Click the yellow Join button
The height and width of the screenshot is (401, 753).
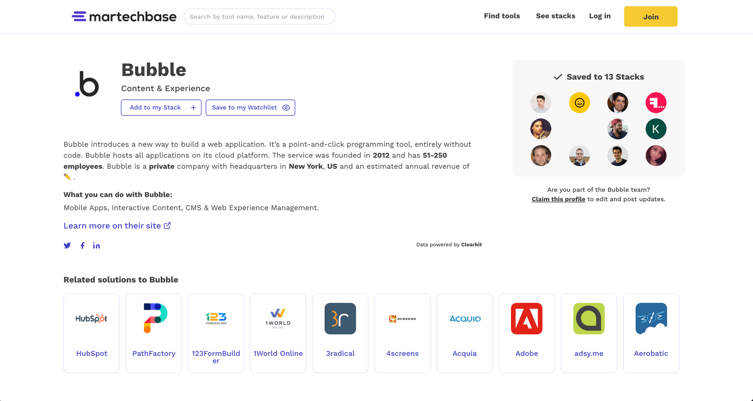click(651, 17)
